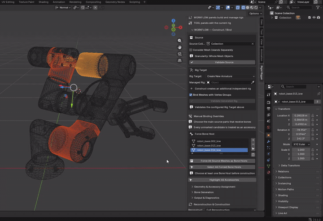The width and height of the screenshot is (323, 221).
Task: Click the outliner search field
Action: [x=299, y=8]
